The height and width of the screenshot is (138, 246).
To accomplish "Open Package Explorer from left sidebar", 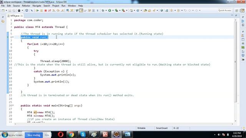I will pos(3,21).
